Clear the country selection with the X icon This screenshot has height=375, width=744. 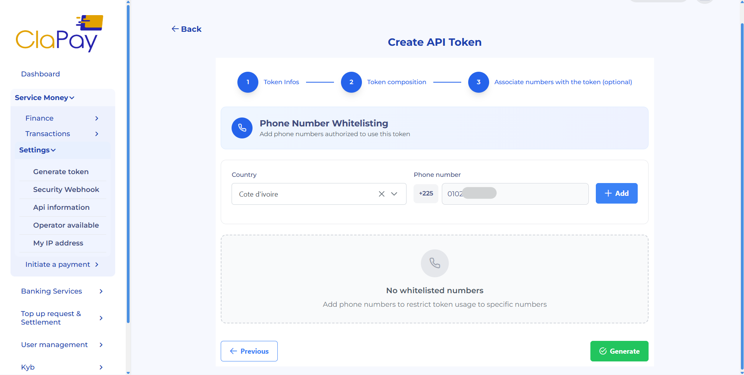coord(381,194)
